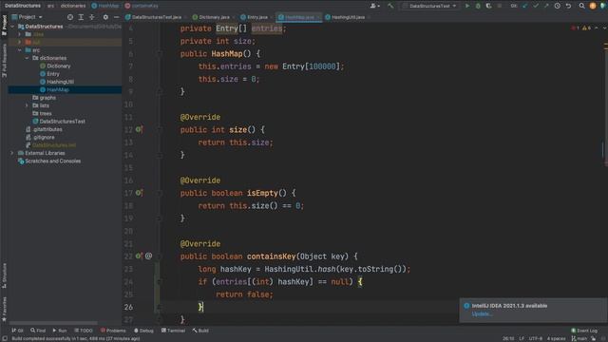
Task: Open the Event Log
Action: tap(584, 331)
